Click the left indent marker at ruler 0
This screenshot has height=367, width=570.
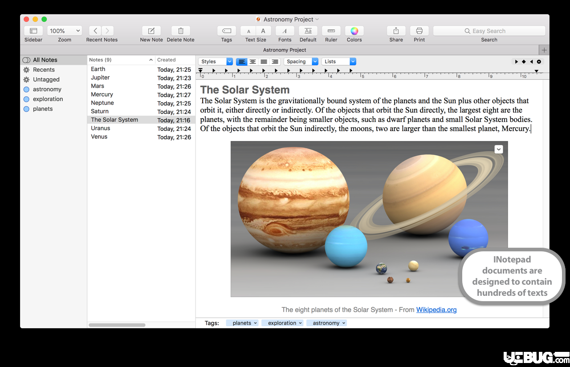pyautogui.click(x=200, y=71)
